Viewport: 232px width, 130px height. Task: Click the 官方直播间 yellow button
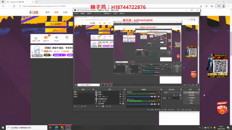point(56,24)
